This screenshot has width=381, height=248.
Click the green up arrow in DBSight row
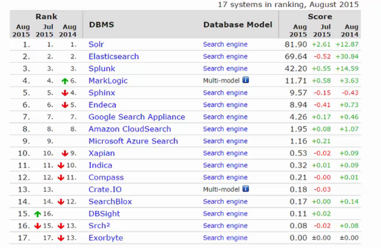[38, 214]
